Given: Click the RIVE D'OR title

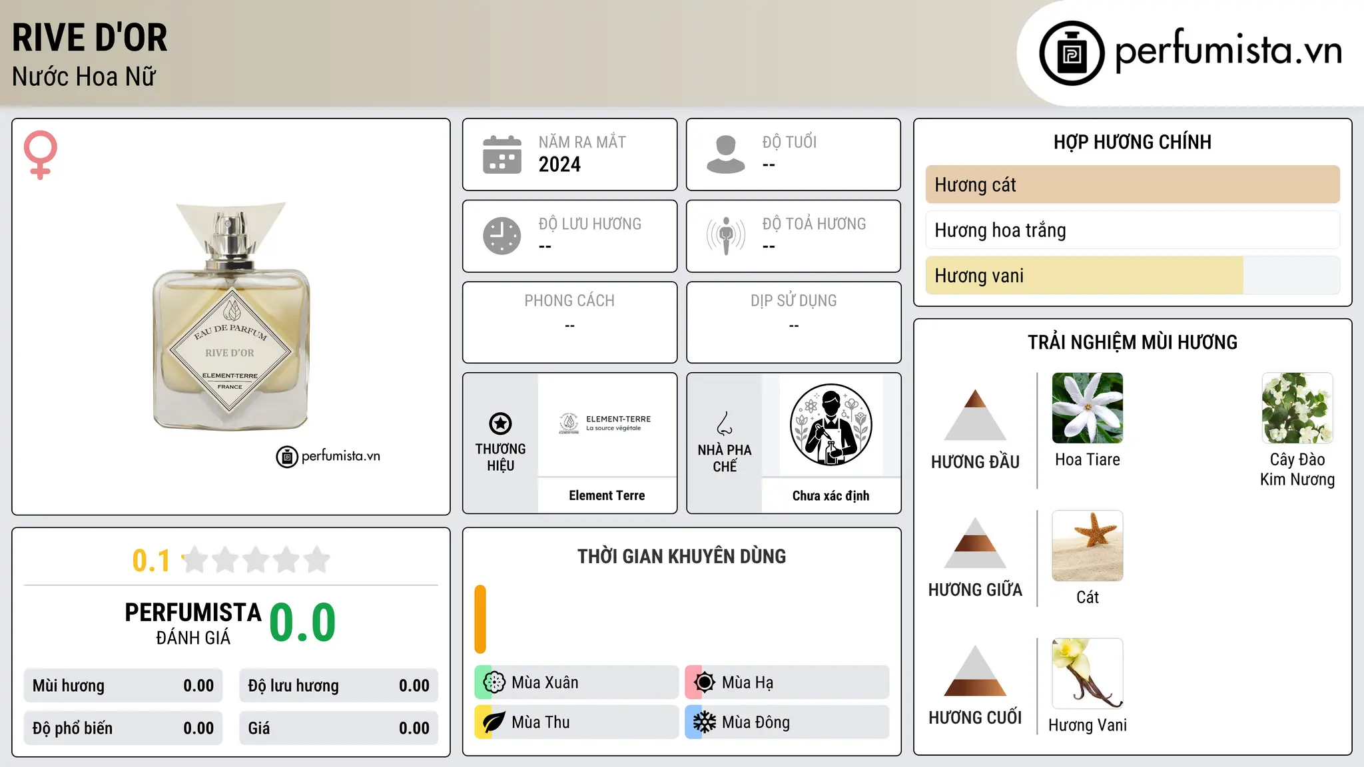Looking at the screenshot, I should [x=90, y=38].
